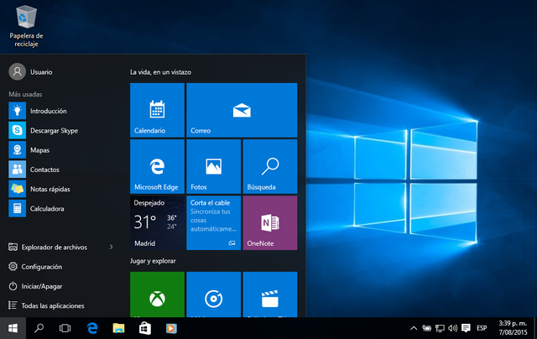Open Task View on the taskbar
The image size is (537, 339).
[65, 328]
